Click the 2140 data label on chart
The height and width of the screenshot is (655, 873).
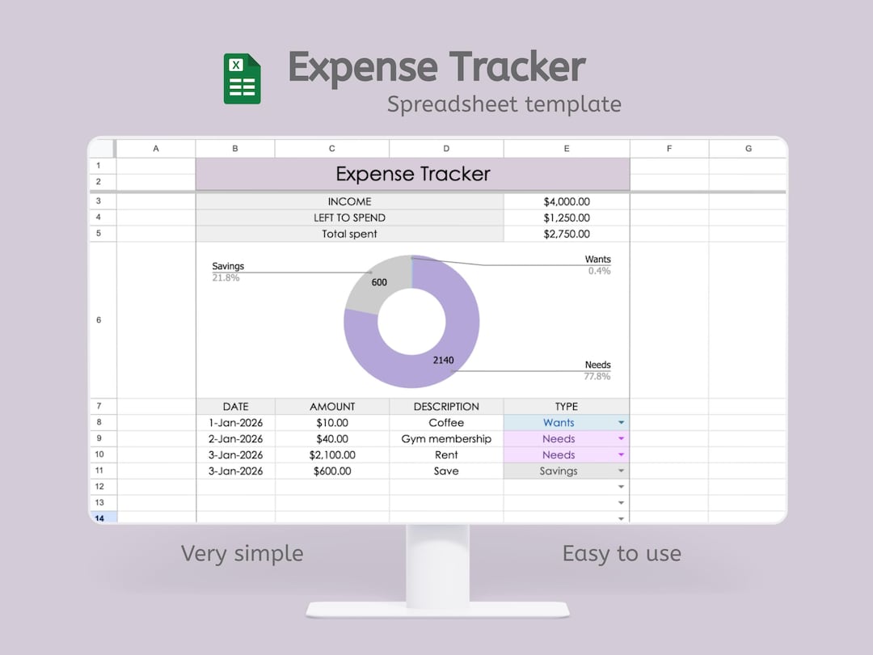(x=443, y=361)
